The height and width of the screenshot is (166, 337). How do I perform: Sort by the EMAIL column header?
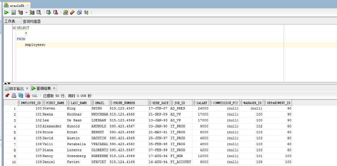pos(100,103)
